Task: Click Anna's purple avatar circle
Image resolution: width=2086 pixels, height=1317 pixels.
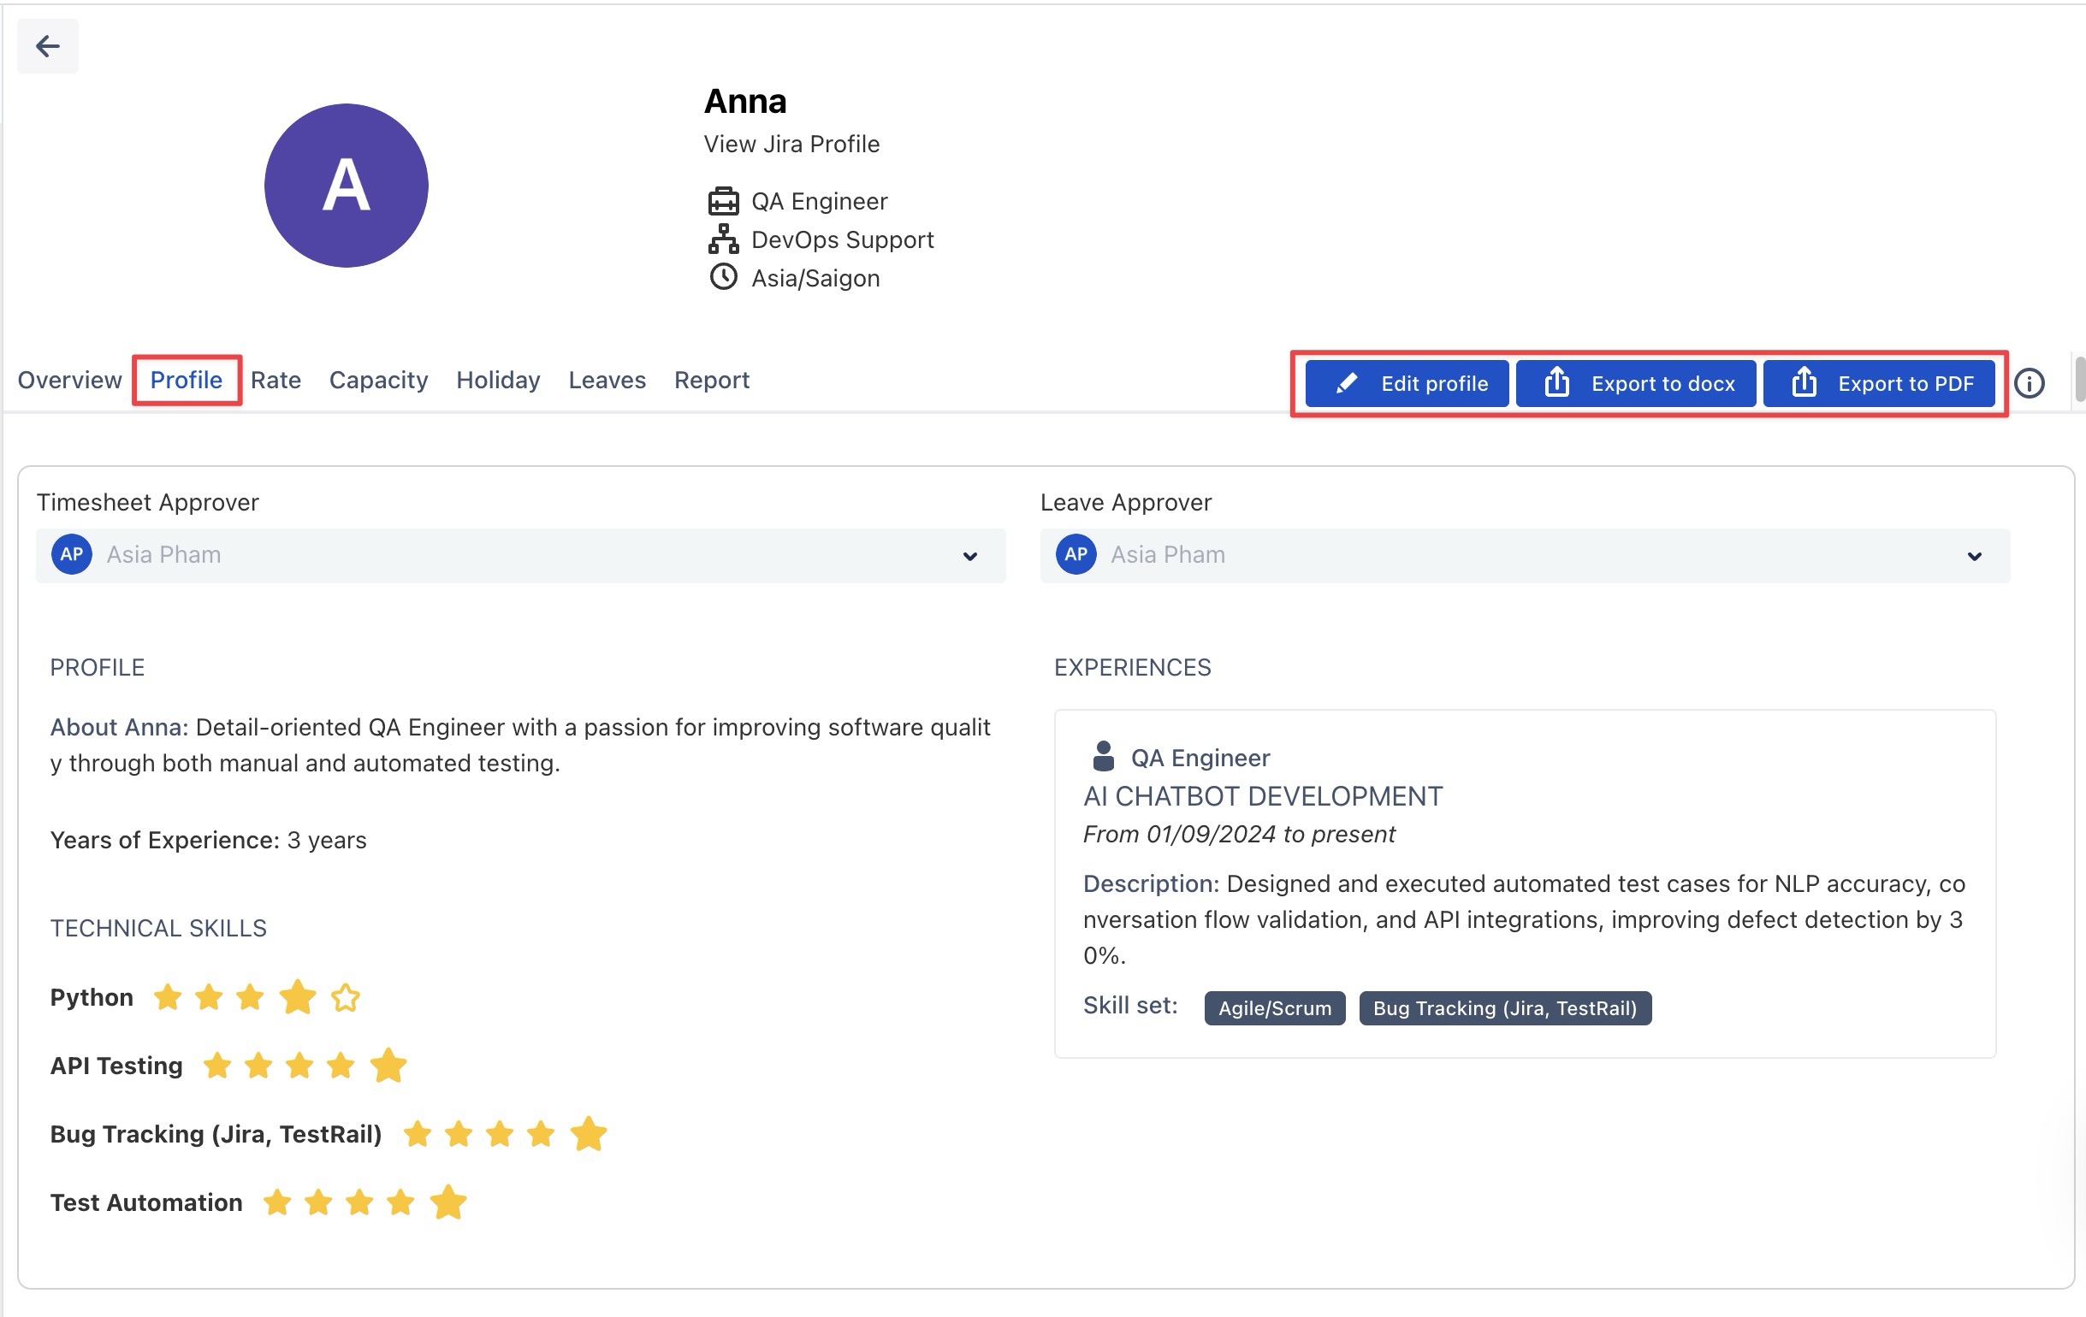Action: click(346, 186)
